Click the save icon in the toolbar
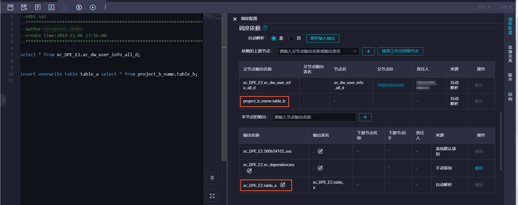 coord(10,7)
